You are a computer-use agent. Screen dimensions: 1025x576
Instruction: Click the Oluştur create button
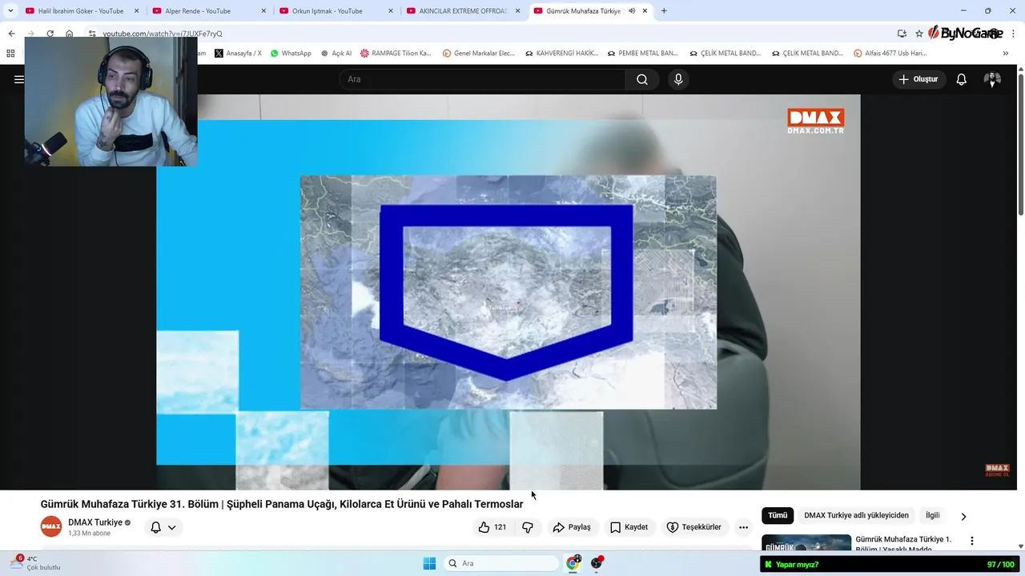click(918, 79)
